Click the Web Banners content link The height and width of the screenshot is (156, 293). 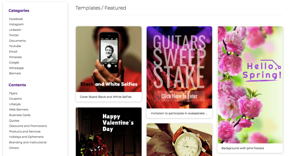click(x=19, y=109)
